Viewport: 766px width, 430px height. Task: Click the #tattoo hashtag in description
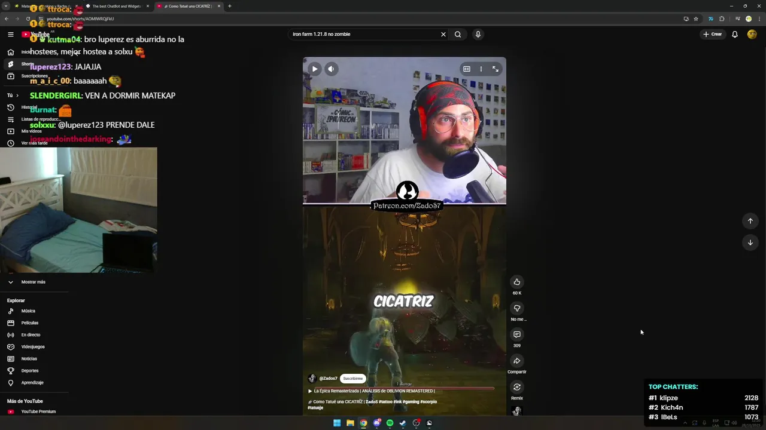coord(385,402)
